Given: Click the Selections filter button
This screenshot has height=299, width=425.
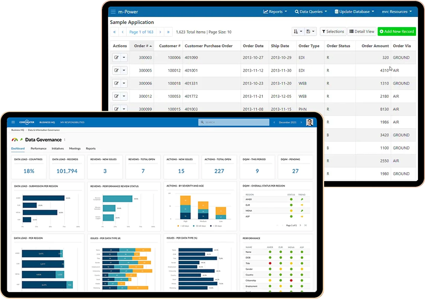Looking at the screenshot, I should [x=333, y=32].
